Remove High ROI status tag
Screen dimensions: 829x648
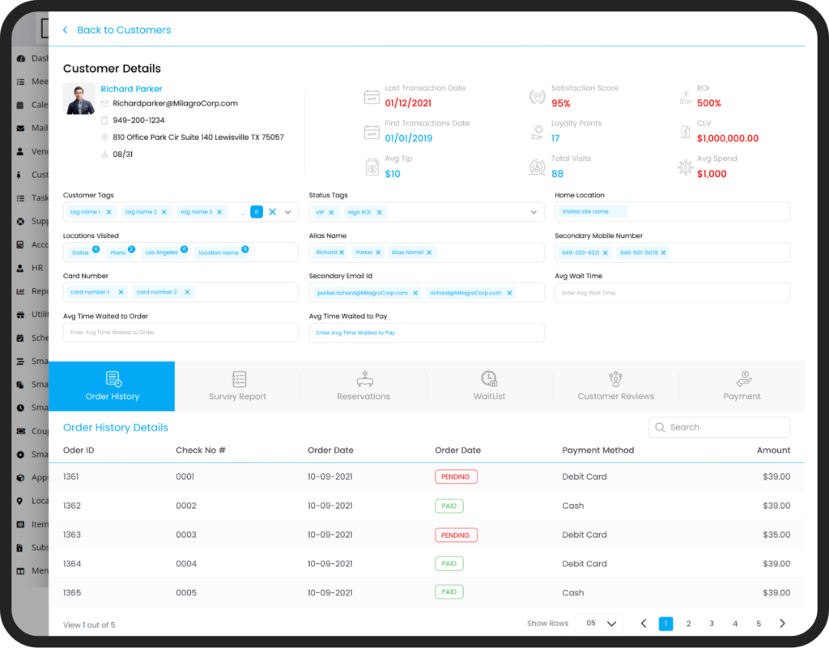coord(379,212)
